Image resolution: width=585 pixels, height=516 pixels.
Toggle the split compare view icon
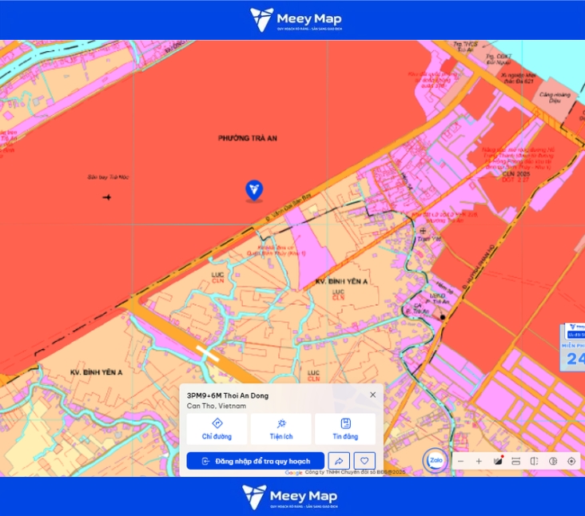(535, 461)
